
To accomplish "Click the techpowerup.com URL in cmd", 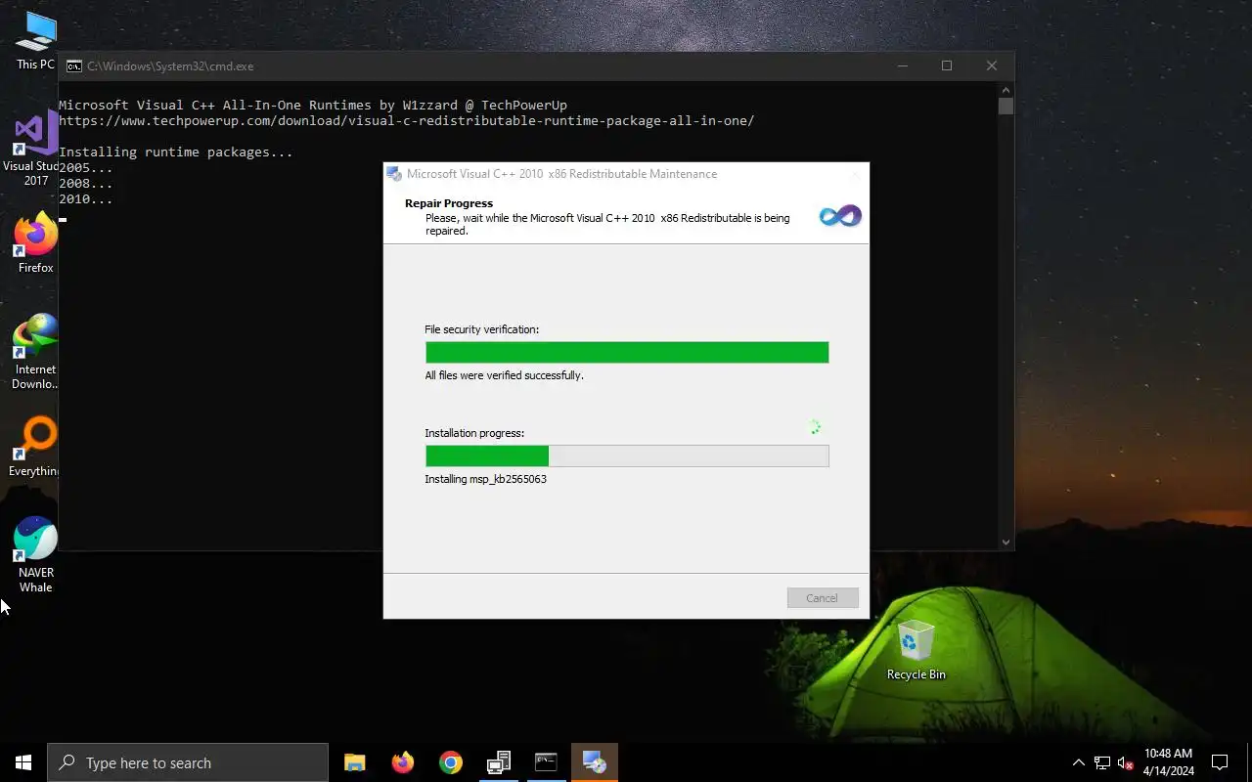I will point(407,121).
